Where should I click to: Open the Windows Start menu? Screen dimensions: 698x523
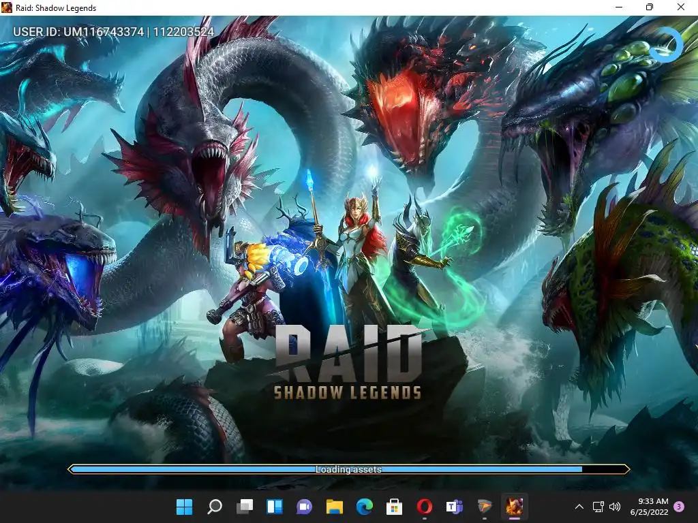tap(184, 507)
